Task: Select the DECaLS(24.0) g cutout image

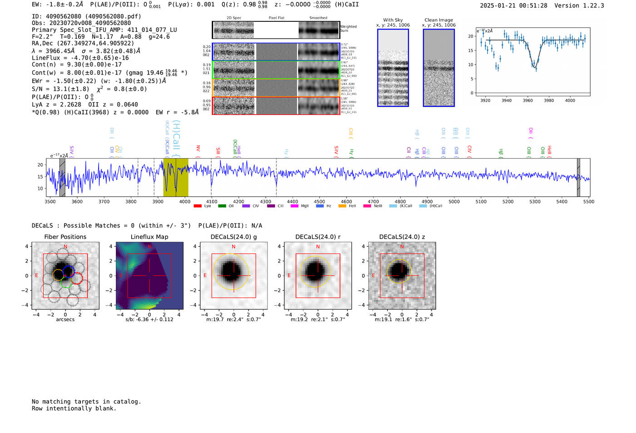Action: [234, 275]
